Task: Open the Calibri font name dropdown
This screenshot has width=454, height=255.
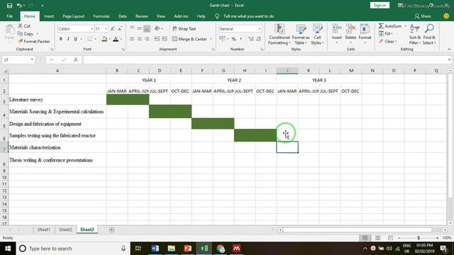Action: (92, 29)
